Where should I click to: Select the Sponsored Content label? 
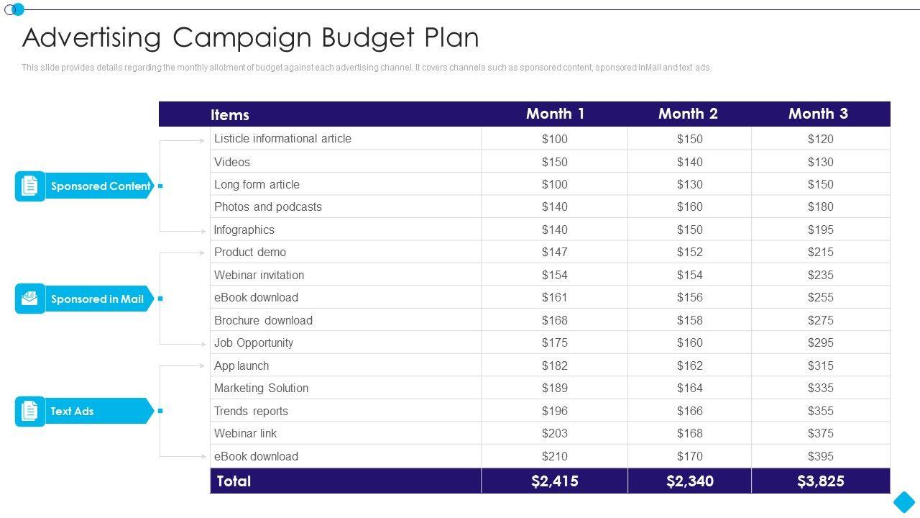click(x=100, y=186)
